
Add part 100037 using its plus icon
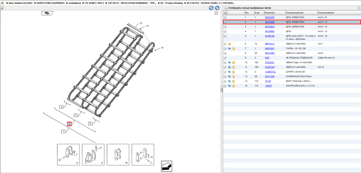[x=225, y=86]
